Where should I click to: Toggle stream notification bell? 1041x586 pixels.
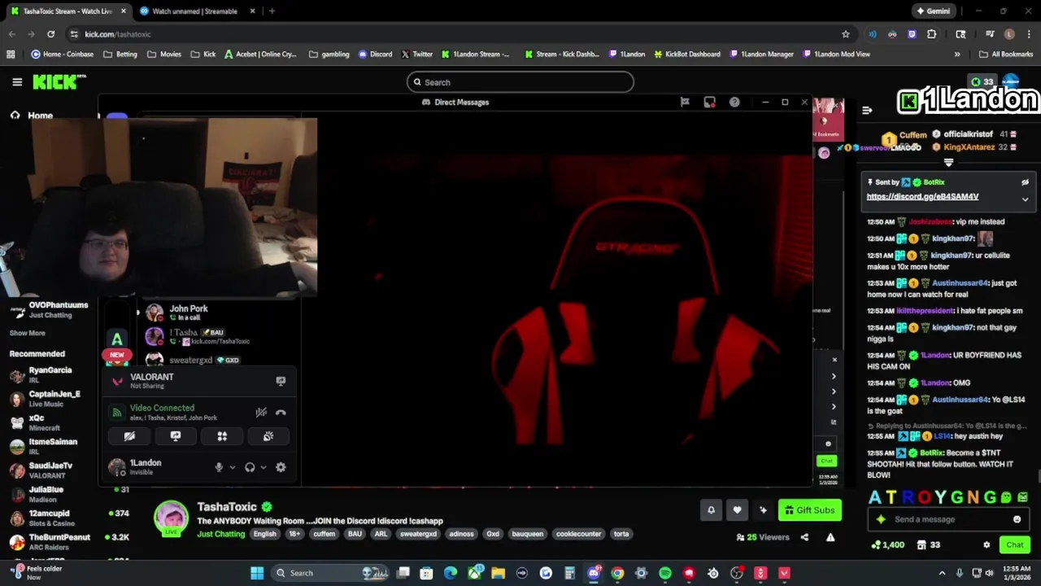pos(711,510)
